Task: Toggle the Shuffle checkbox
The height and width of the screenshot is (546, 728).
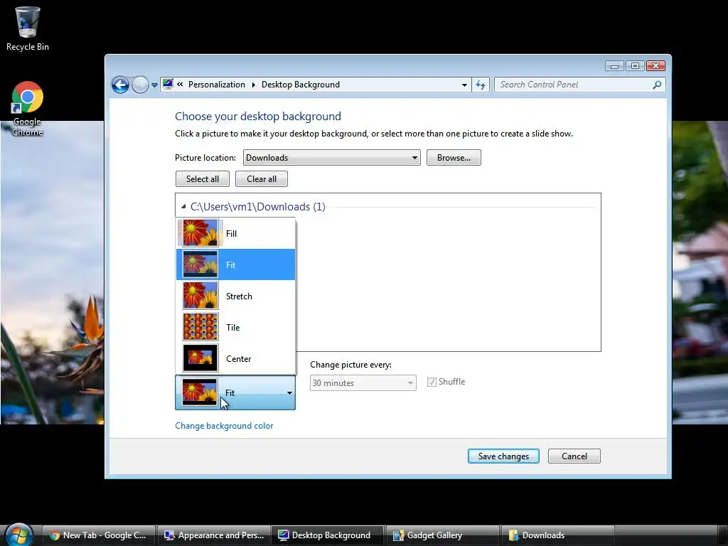Action: [432, 382]
